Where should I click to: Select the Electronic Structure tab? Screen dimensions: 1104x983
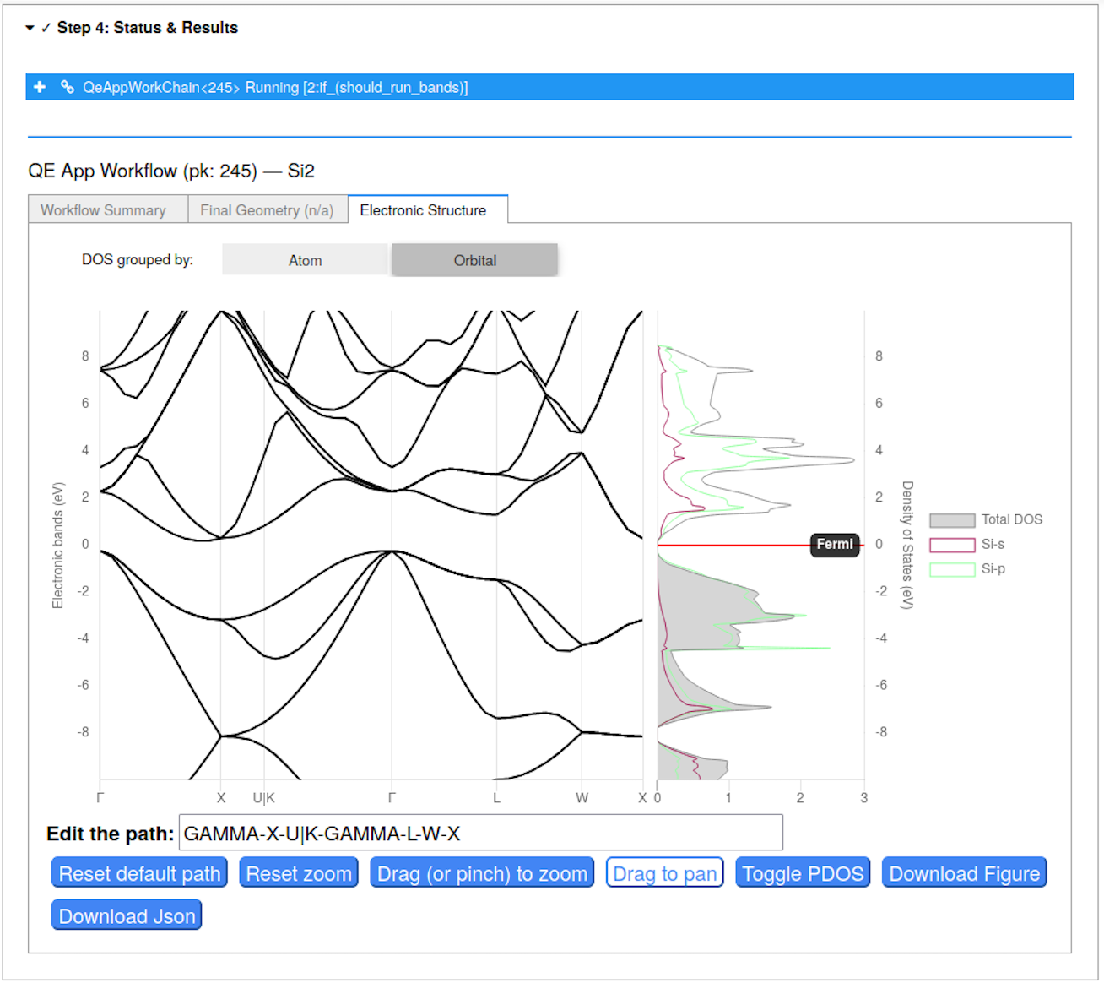pos(423,210)
